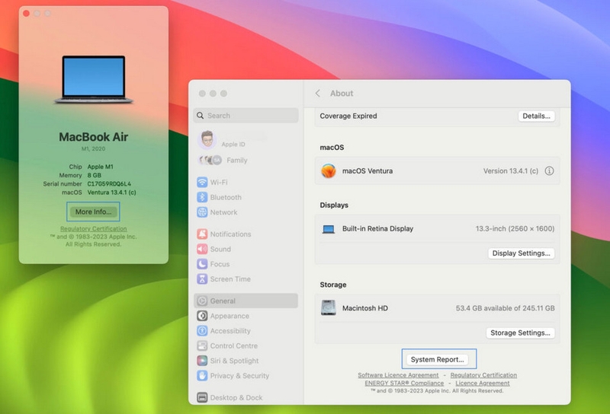The height and width of the screenshot is (414, 610).
Task: Open the Apple ID profile avatar
Action: (207, 139)
